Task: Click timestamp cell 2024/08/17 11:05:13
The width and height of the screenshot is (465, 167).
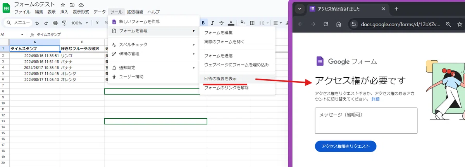Action: (x=34, y=80)
